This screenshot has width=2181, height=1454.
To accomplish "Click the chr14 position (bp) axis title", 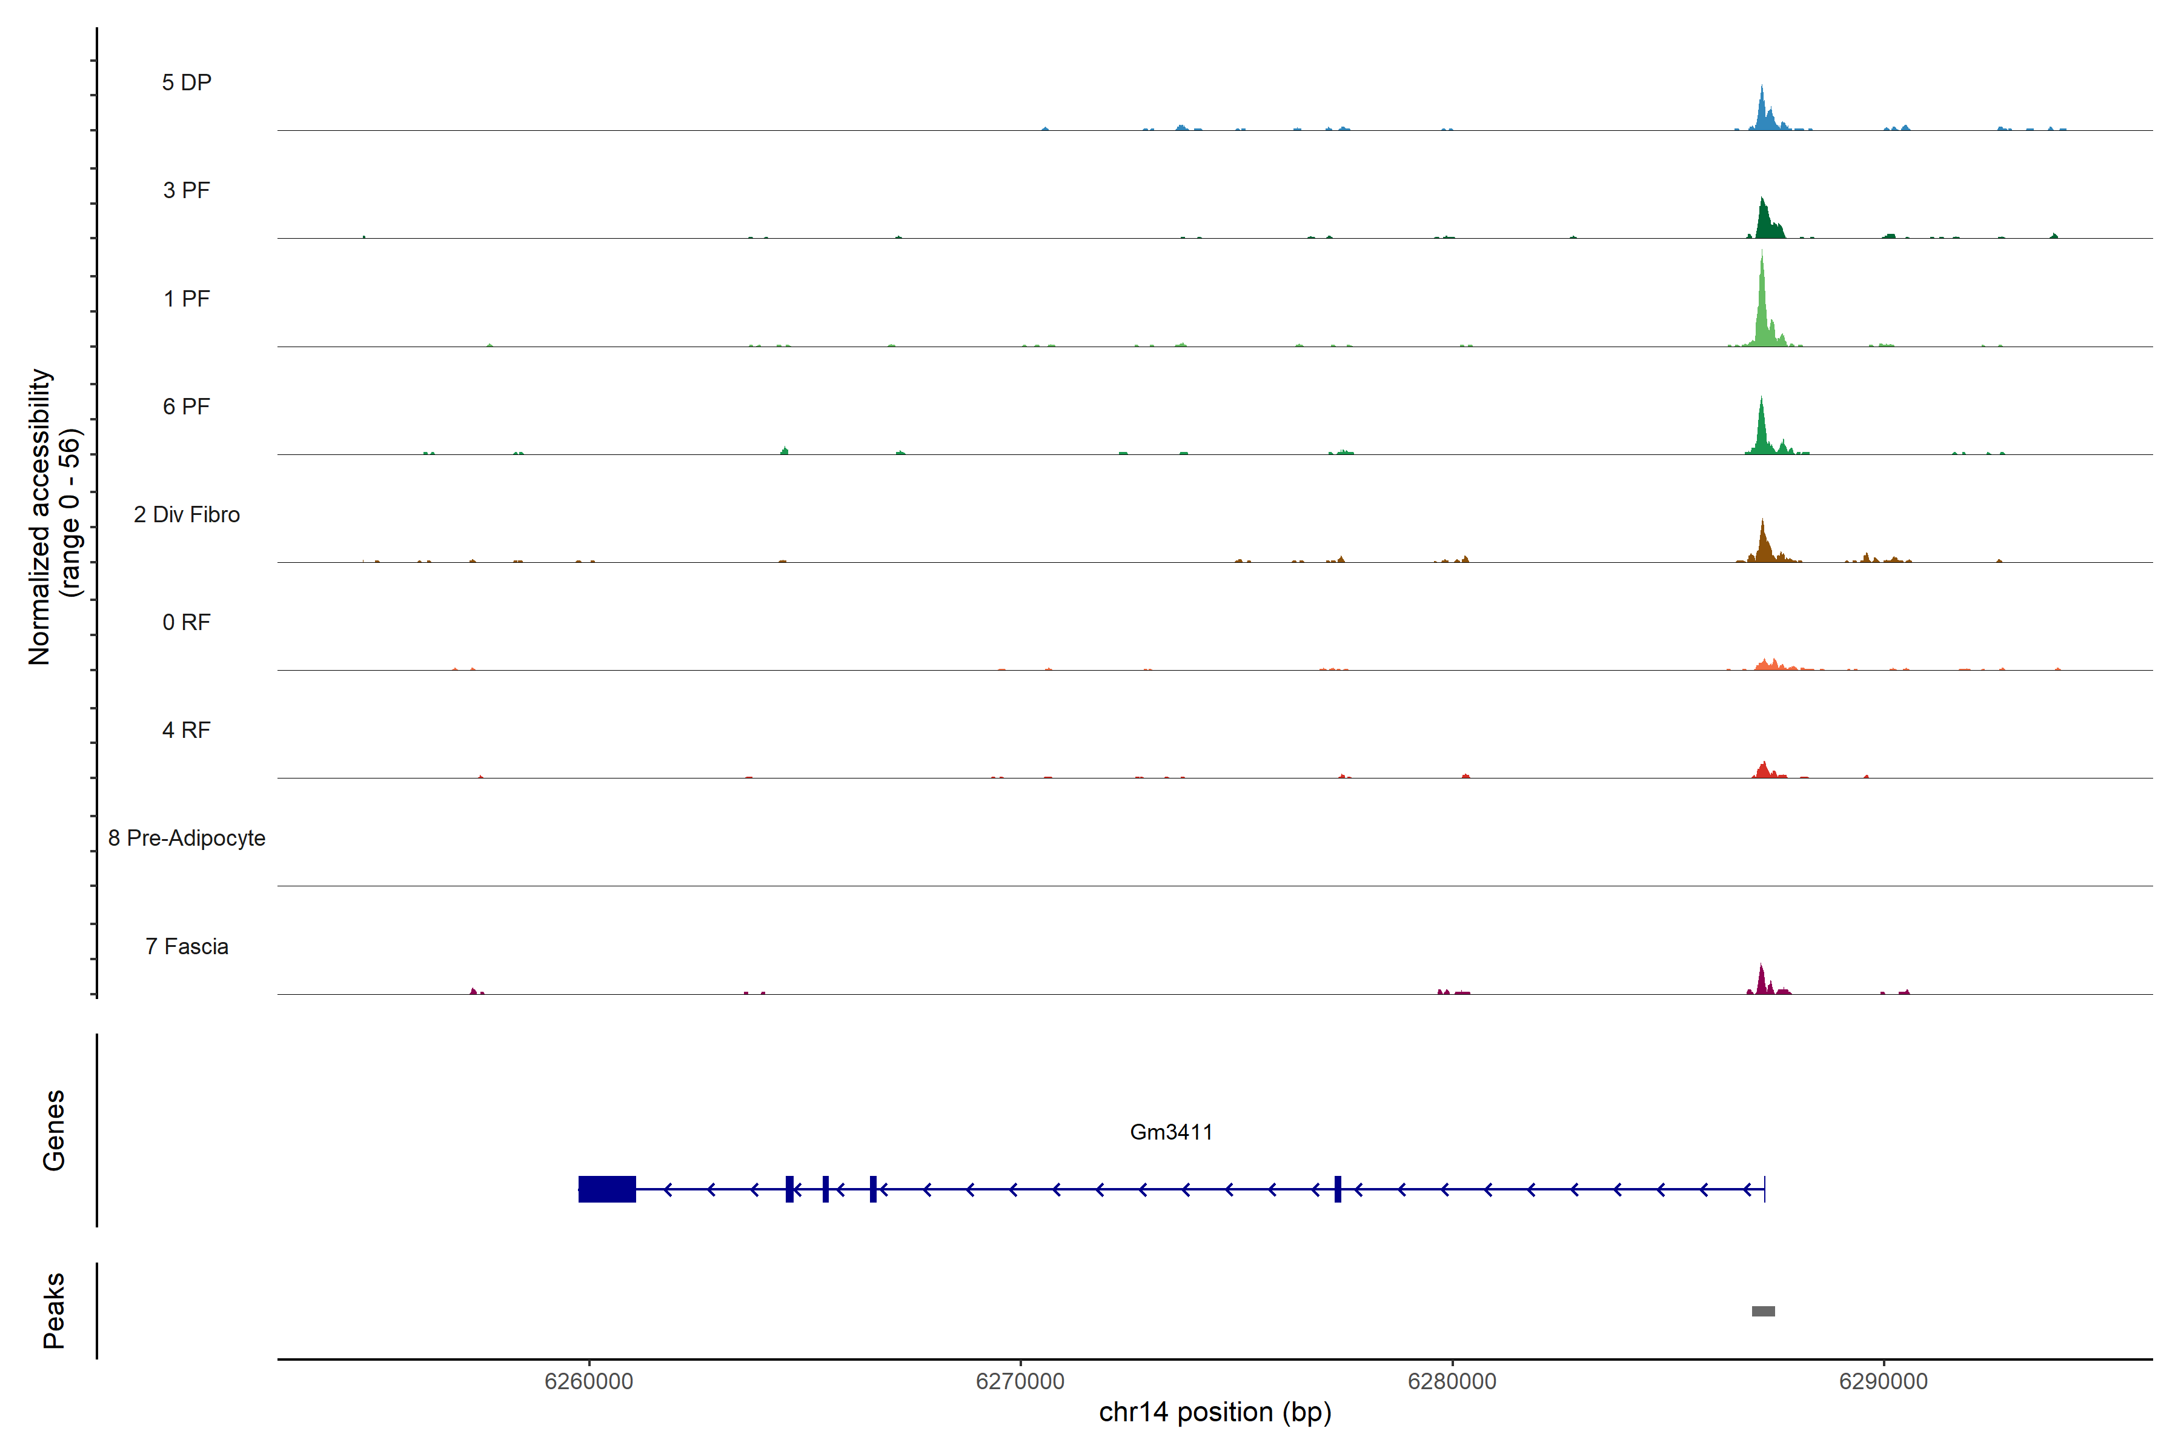I will 1215,1412.
